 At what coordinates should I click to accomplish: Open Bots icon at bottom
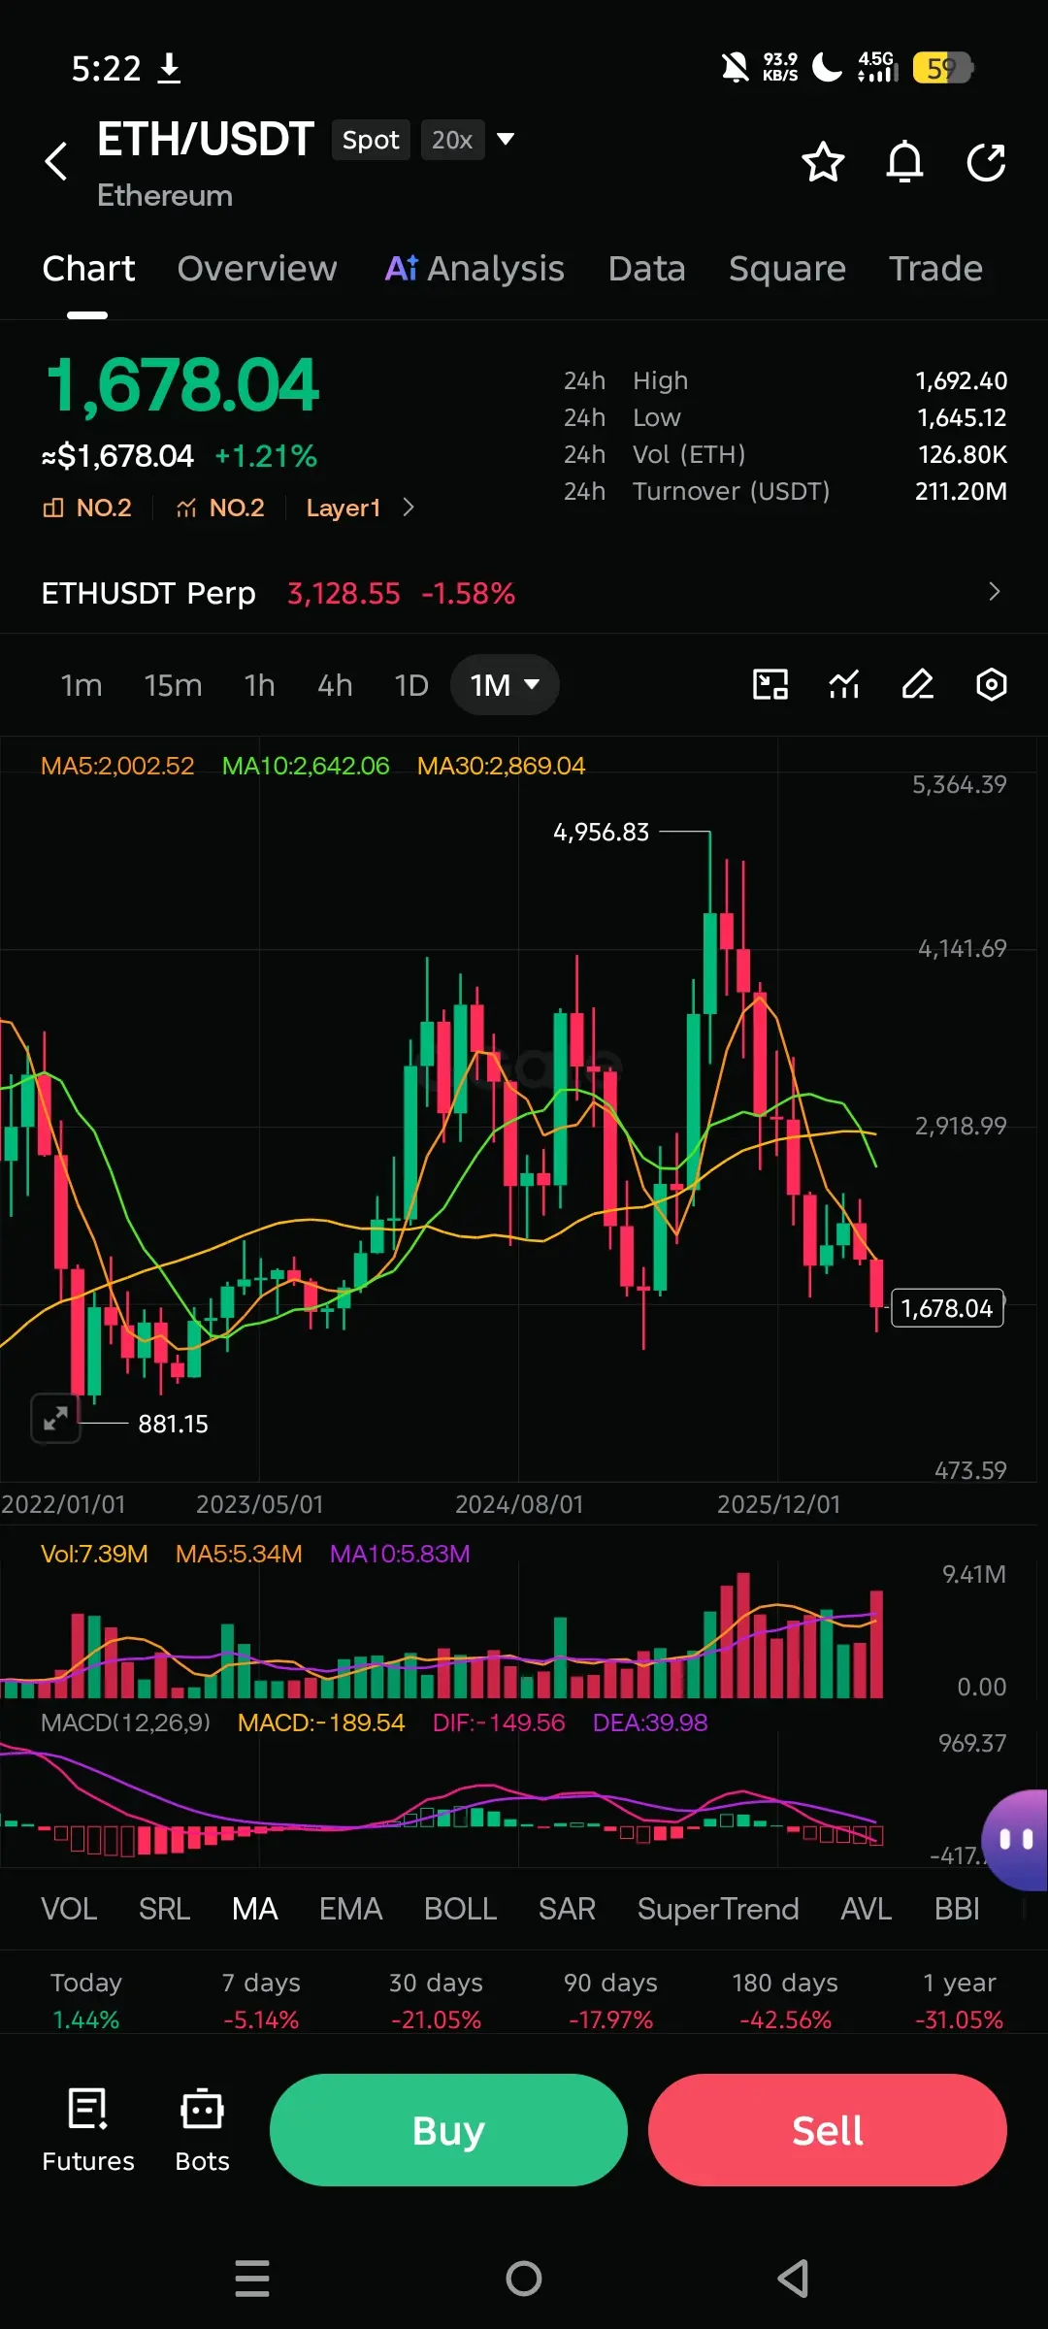[x=202, y=2131]
